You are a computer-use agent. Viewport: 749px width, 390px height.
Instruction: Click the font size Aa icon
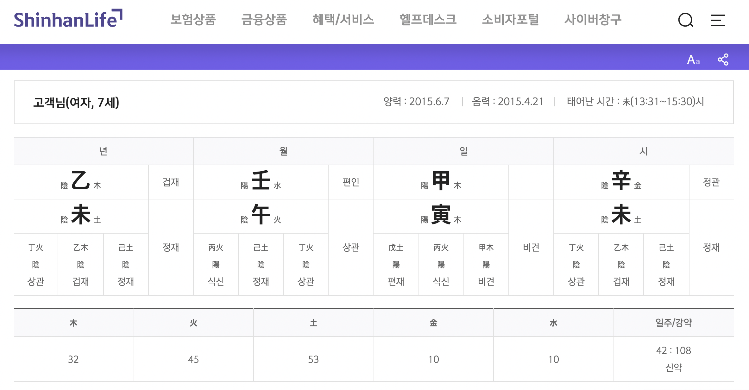tap(693, 60)
